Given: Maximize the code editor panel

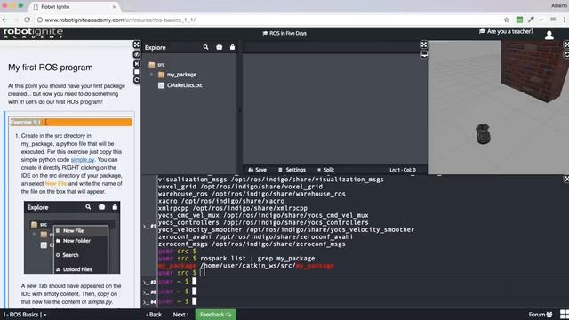Looking at the screenshot, I should click(423, 44).
